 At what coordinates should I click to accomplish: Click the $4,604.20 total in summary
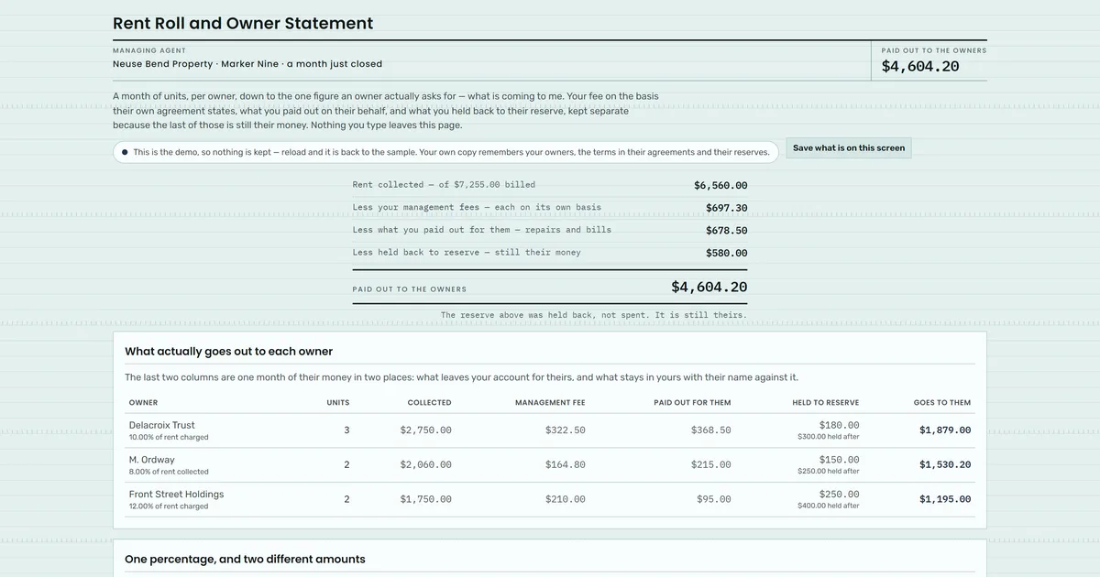coord(709,287)
